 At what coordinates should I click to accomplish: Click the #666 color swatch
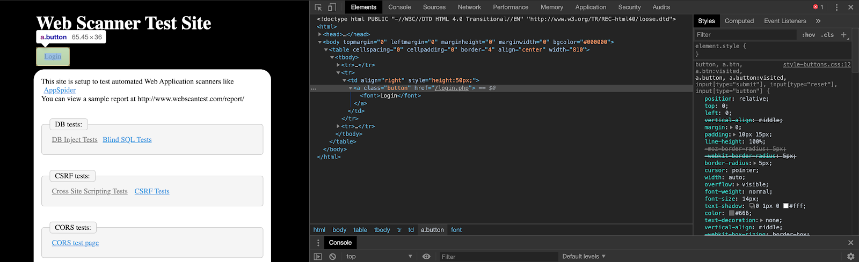tap(731, 213)
